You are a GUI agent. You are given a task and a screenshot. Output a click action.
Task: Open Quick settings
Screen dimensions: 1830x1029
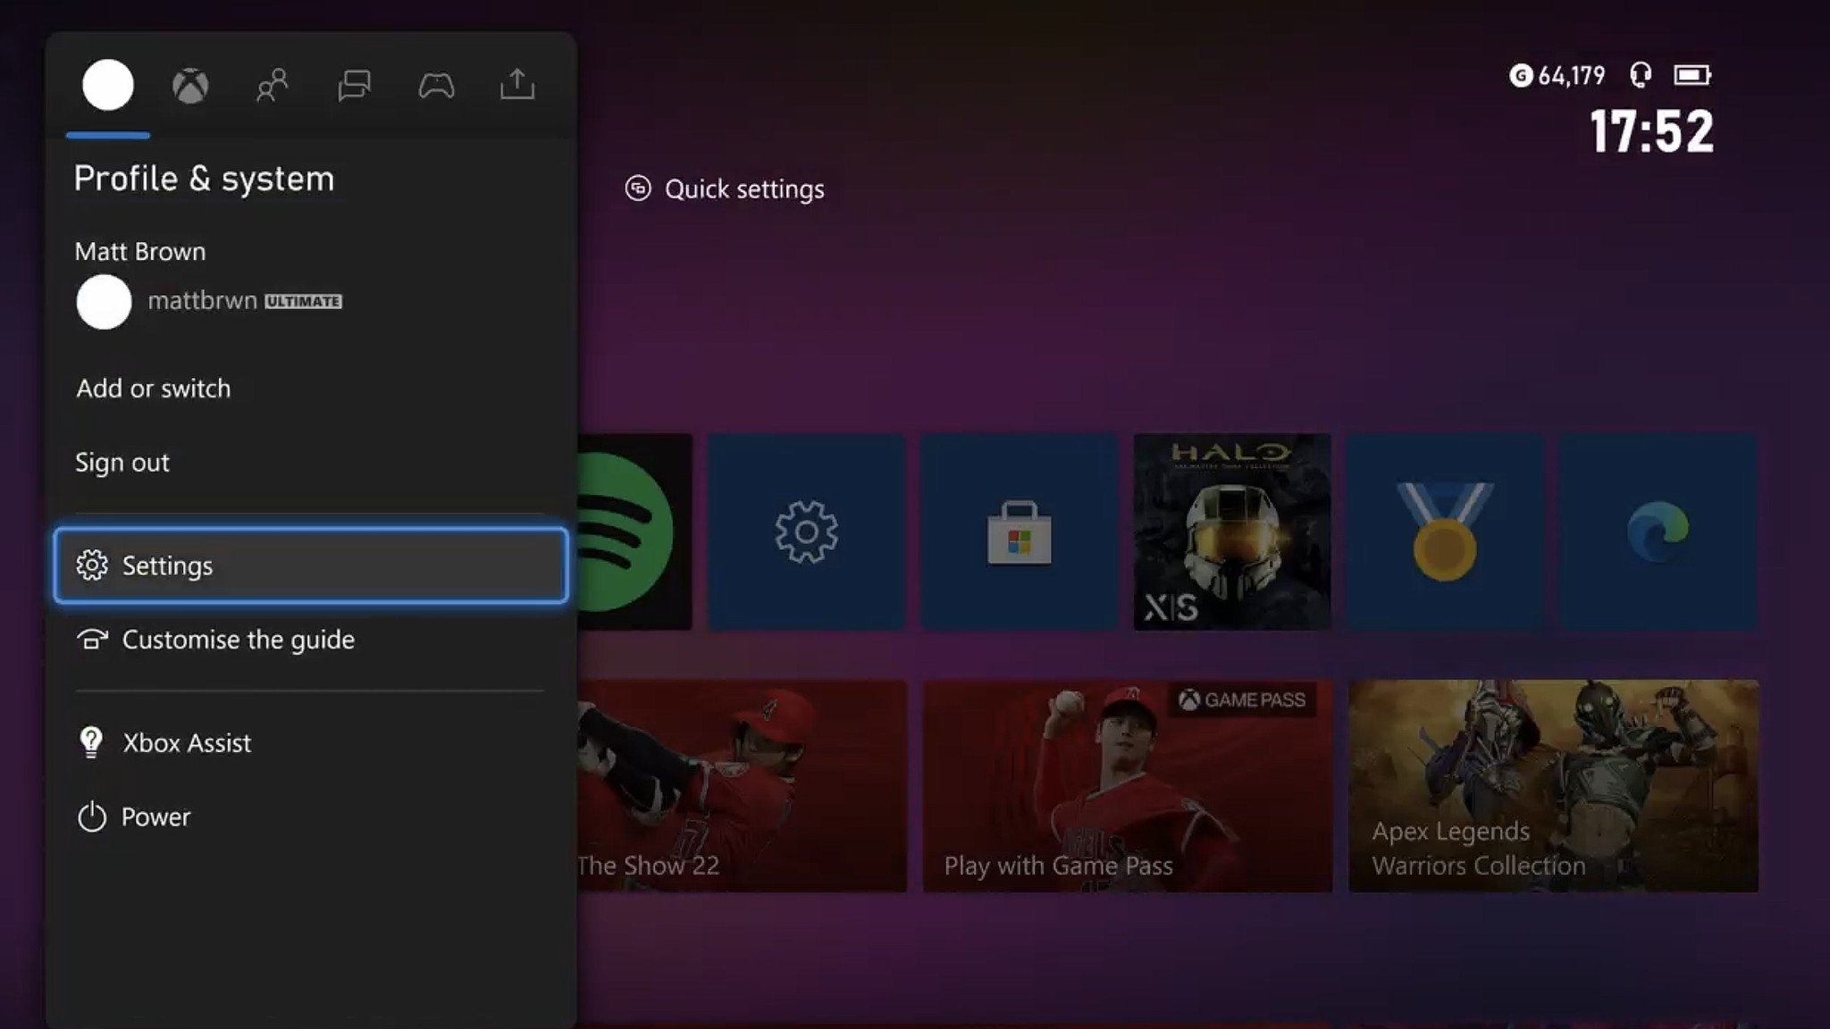725,188
